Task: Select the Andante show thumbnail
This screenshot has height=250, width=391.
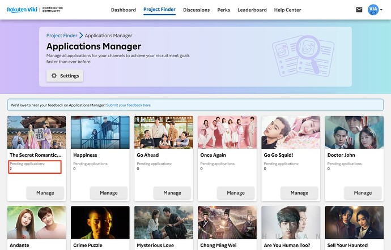Action: pos(36,222)
